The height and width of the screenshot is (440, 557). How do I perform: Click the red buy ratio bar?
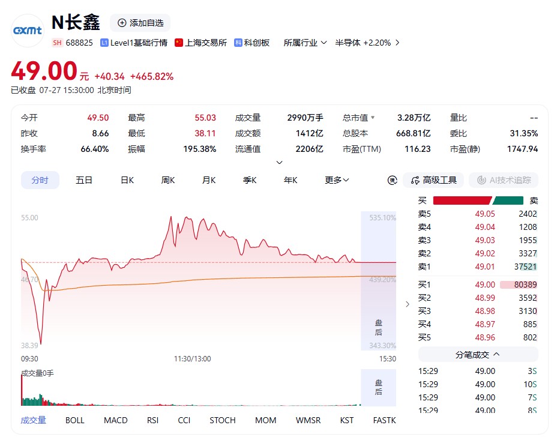coord(463,200)
